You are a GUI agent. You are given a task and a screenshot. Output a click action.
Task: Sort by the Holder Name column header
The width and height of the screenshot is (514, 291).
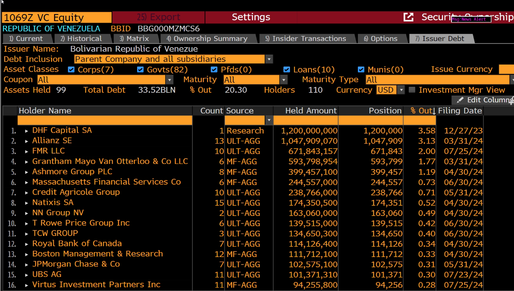pos(105,111)
